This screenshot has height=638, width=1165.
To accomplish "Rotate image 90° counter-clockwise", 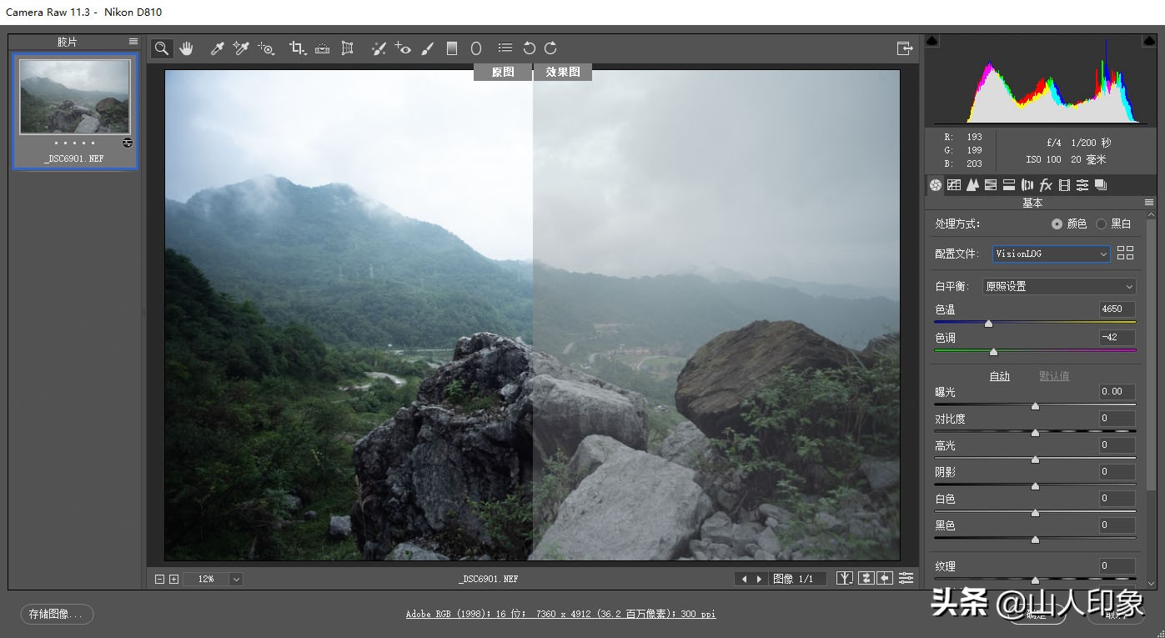I will tap(529, 48).
